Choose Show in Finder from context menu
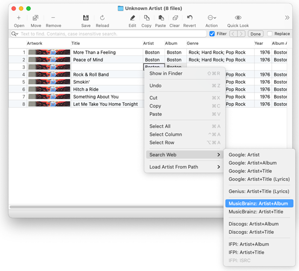This screenshot has width=299, height=271. (x=184, y=73)
